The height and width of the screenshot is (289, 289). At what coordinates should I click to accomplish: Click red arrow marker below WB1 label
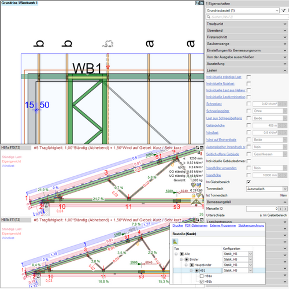coord(108,67)
